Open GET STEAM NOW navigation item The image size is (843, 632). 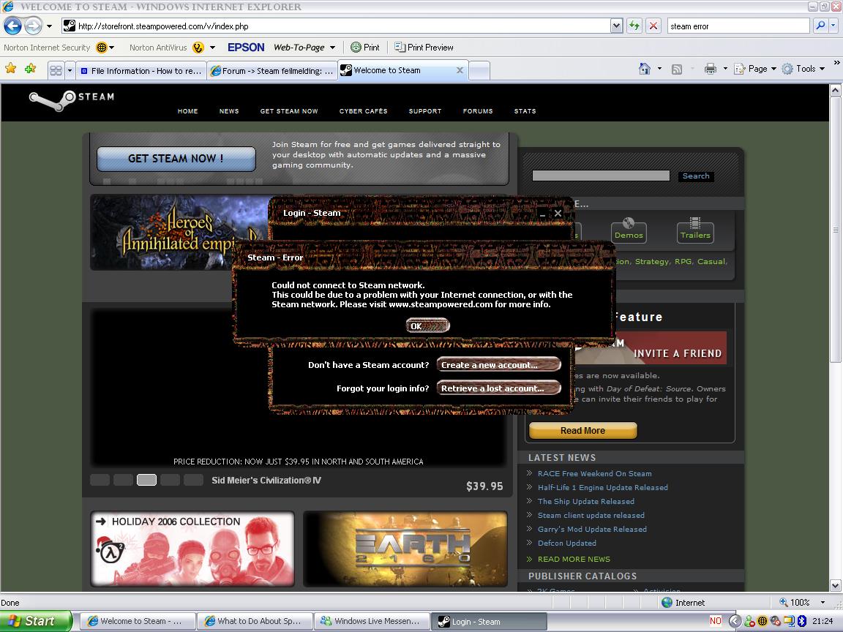(289, 111)
